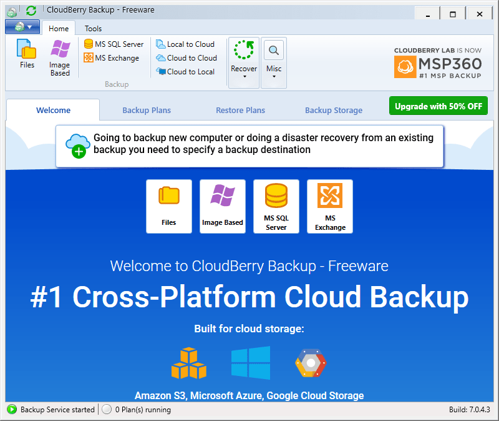
Task: Close the CloudBerry Backup window
Action: pos(480,14)
